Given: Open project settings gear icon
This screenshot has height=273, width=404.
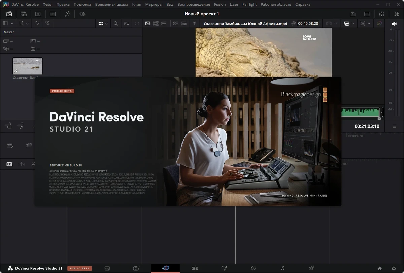Looking at the screenshot, I should click(x=394, y=268).
